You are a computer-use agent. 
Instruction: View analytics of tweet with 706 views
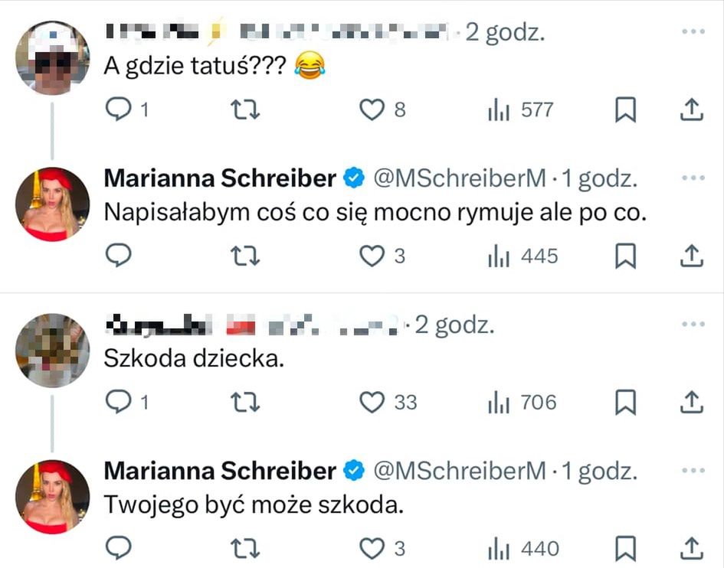(522, 402)
